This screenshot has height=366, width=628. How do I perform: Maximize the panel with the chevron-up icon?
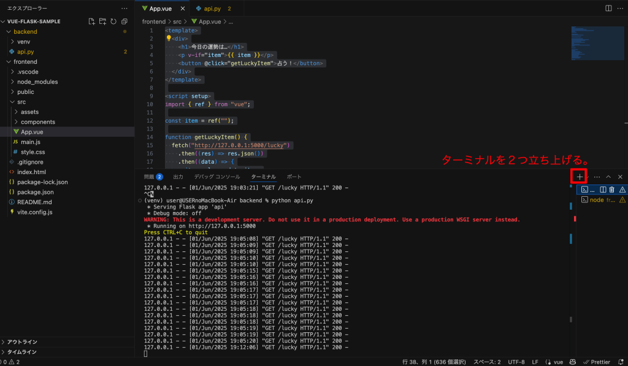point(608,177)
